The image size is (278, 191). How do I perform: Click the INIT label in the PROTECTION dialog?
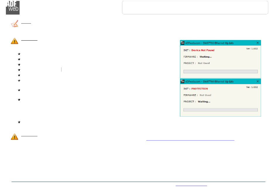[x=187, y=89]
